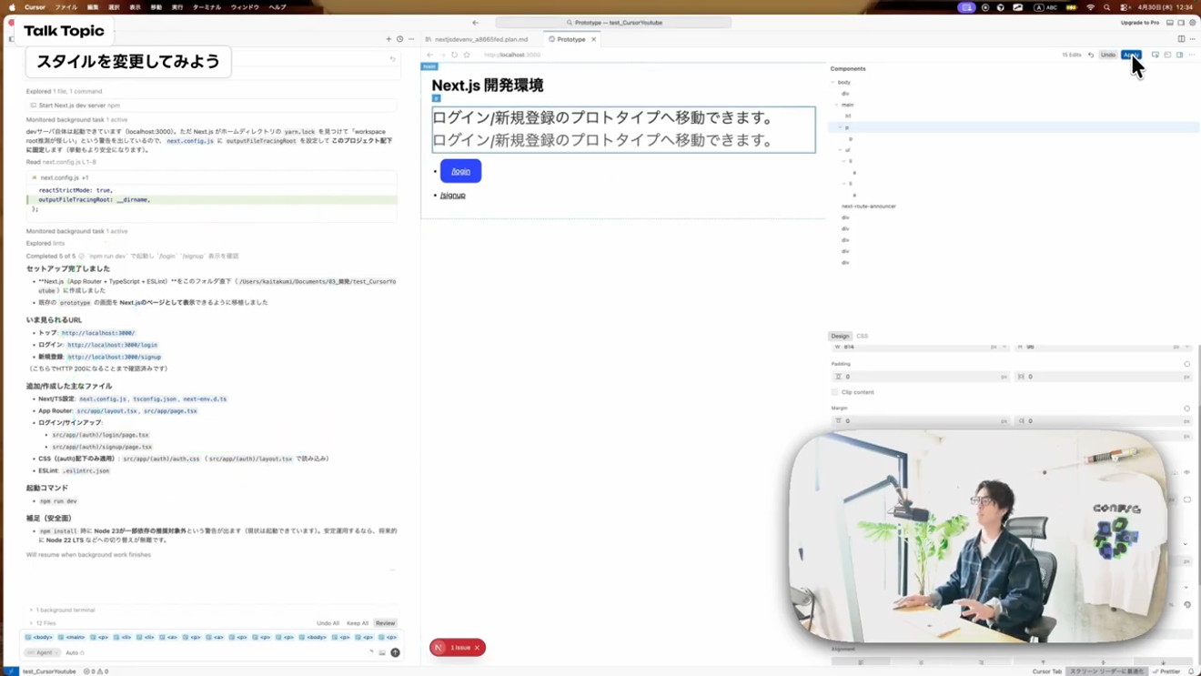Click the navigate back arrow in title bar
The height and width of the screenshot is (676, 1201).
click(x=475, y=23)
